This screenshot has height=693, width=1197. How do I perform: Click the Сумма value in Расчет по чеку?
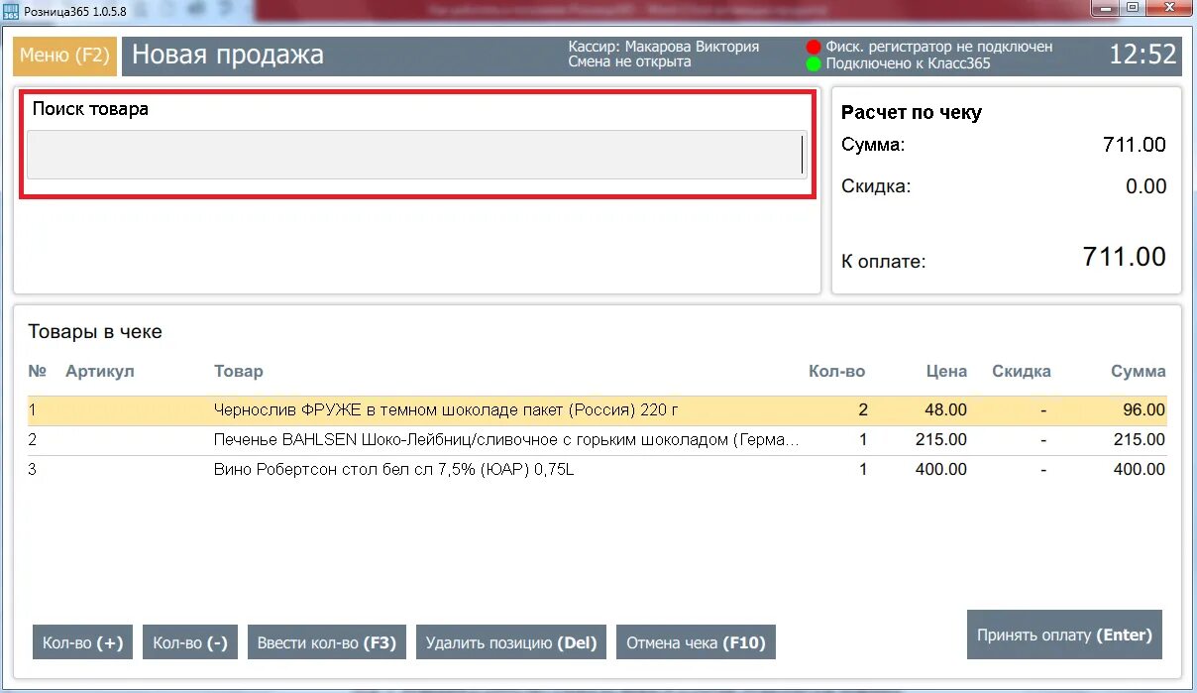1135,145
